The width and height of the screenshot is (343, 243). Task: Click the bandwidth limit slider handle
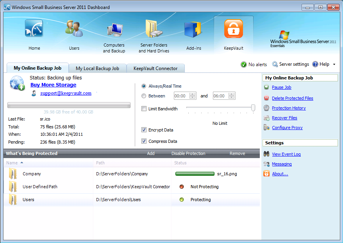(x=253, y=108)
